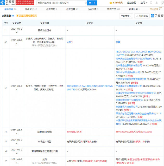Open PROSPEROUS SAIL HOLDINGS link in 变更后 column
This screenshot has height=166, width=164.
(x=139, y=54)
